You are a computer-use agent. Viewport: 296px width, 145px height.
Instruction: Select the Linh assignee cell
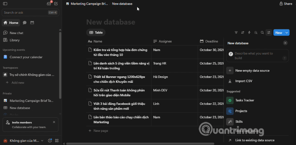click(175, 106)
